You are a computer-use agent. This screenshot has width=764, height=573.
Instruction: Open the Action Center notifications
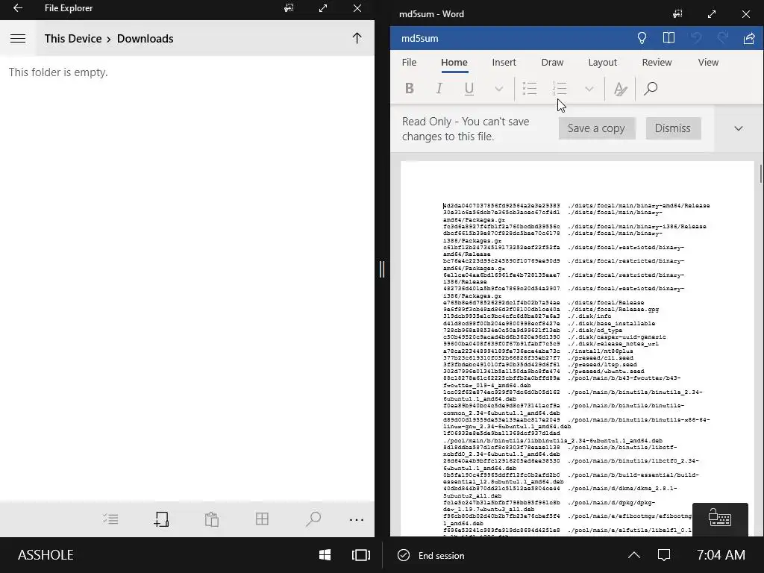[663, 555]
